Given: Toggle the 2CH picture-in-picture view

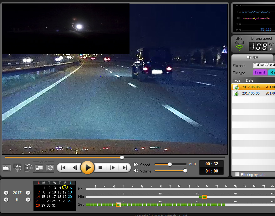Looking at the screenshot, I should point(39,168).
